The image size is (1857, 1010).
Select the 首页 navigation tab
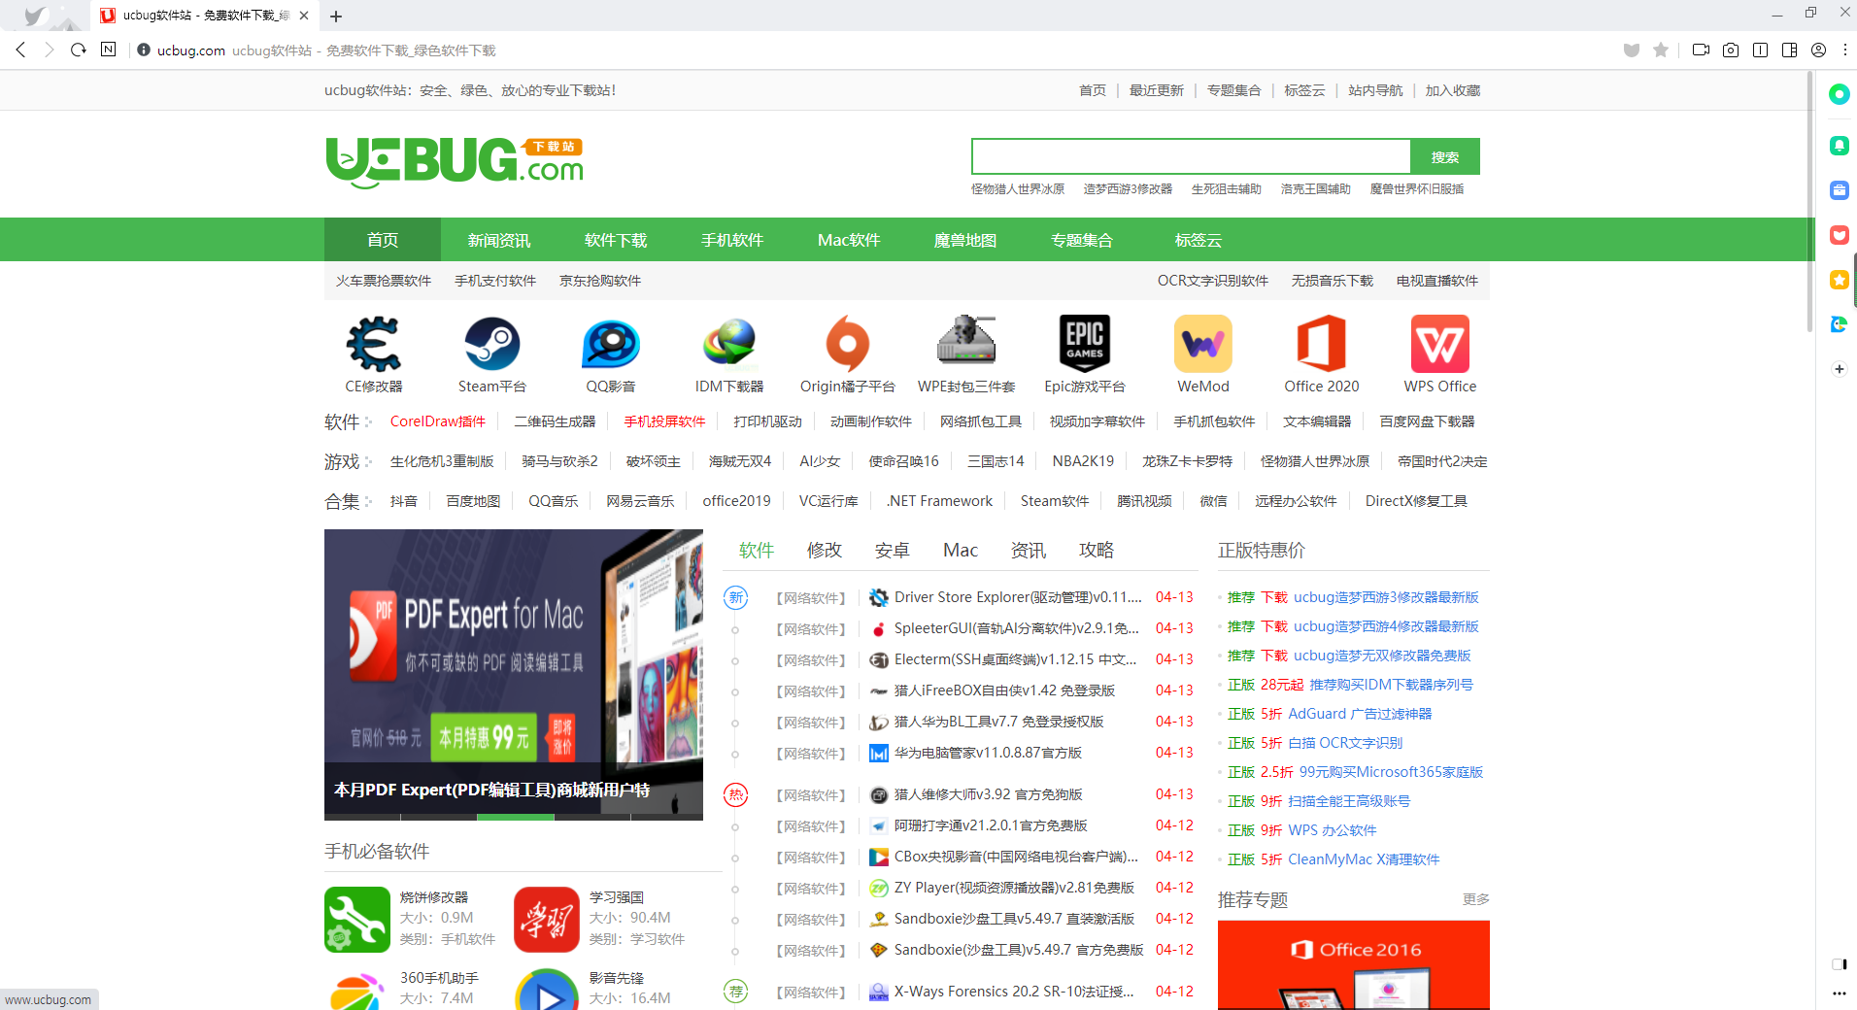click(x=383, y=240)
